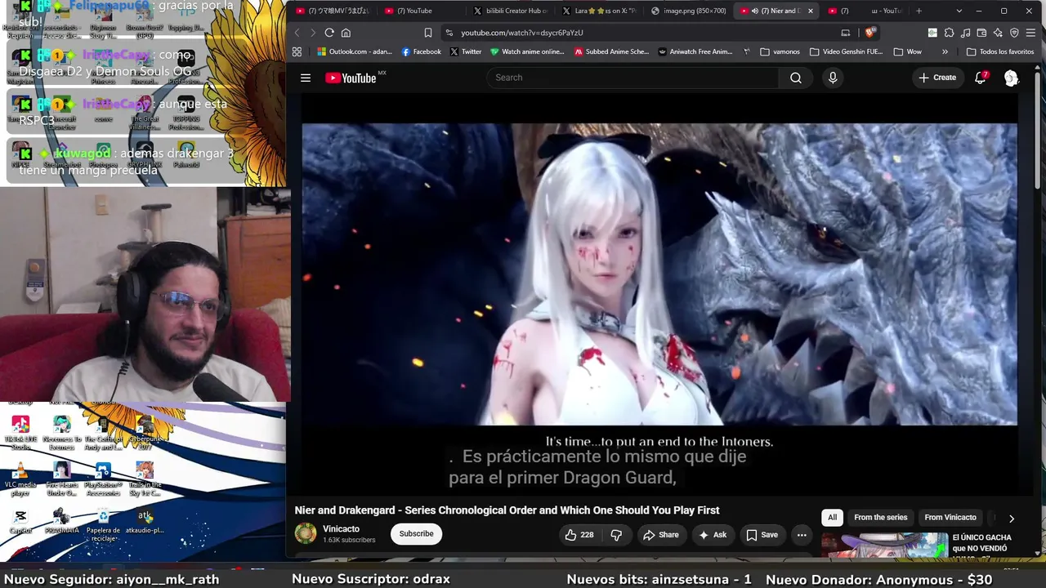Click the Share button under the video
This screenshot has height=588, width=1046.
point(660,535)
